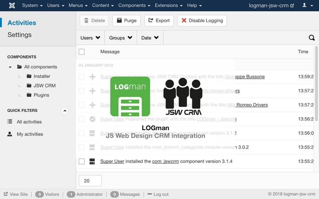Toggle the select-all checkbox in header

(82, 52)
